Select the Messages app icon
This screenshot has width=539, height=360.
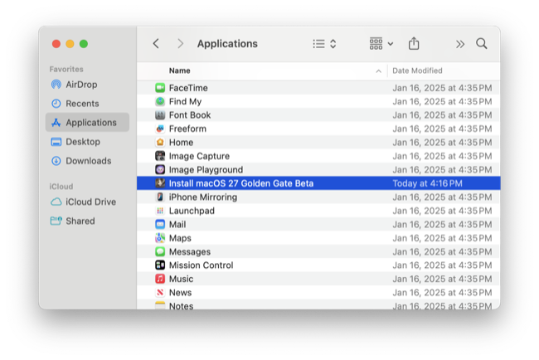pos(160,251)
